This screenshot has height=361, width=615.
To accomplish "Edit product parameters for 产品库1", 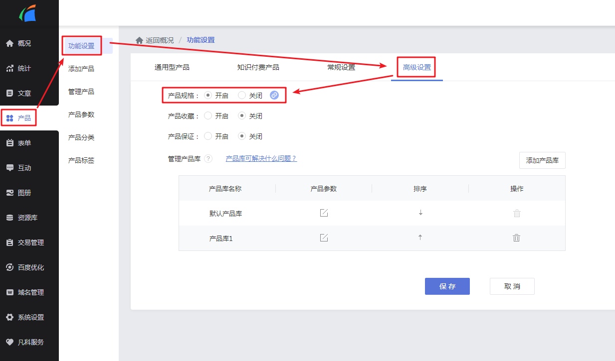I will tap(324, 238).
